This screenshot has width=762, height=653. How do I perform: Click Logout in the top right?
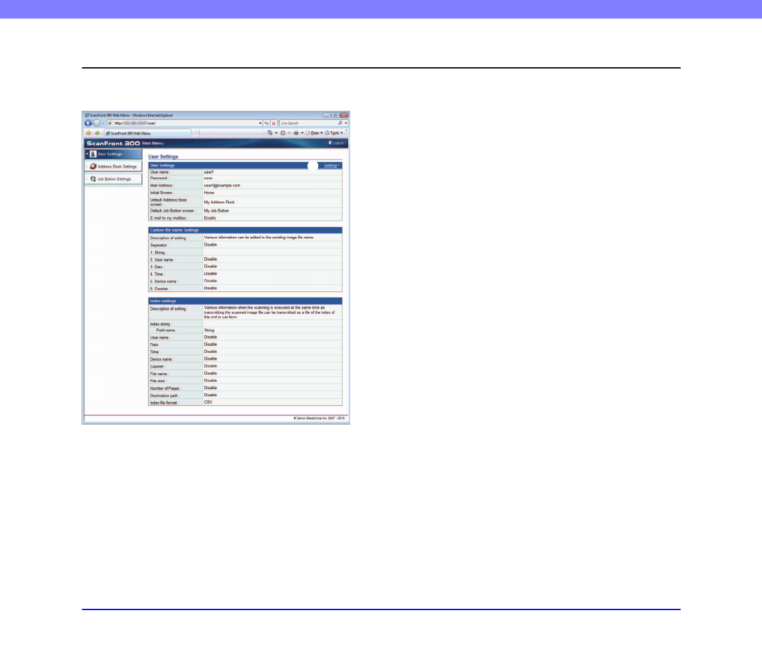coord(339,143)
